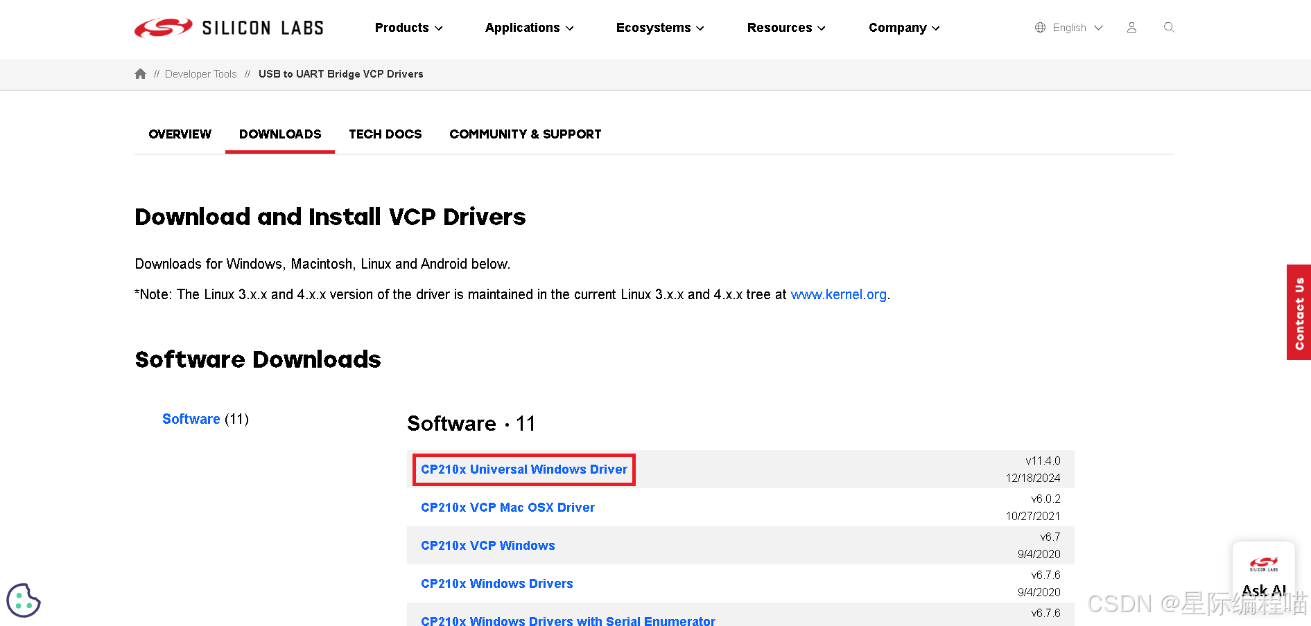The image size is (1311, 626).
Task: Expand the Products menu
Action: point(408,28)
